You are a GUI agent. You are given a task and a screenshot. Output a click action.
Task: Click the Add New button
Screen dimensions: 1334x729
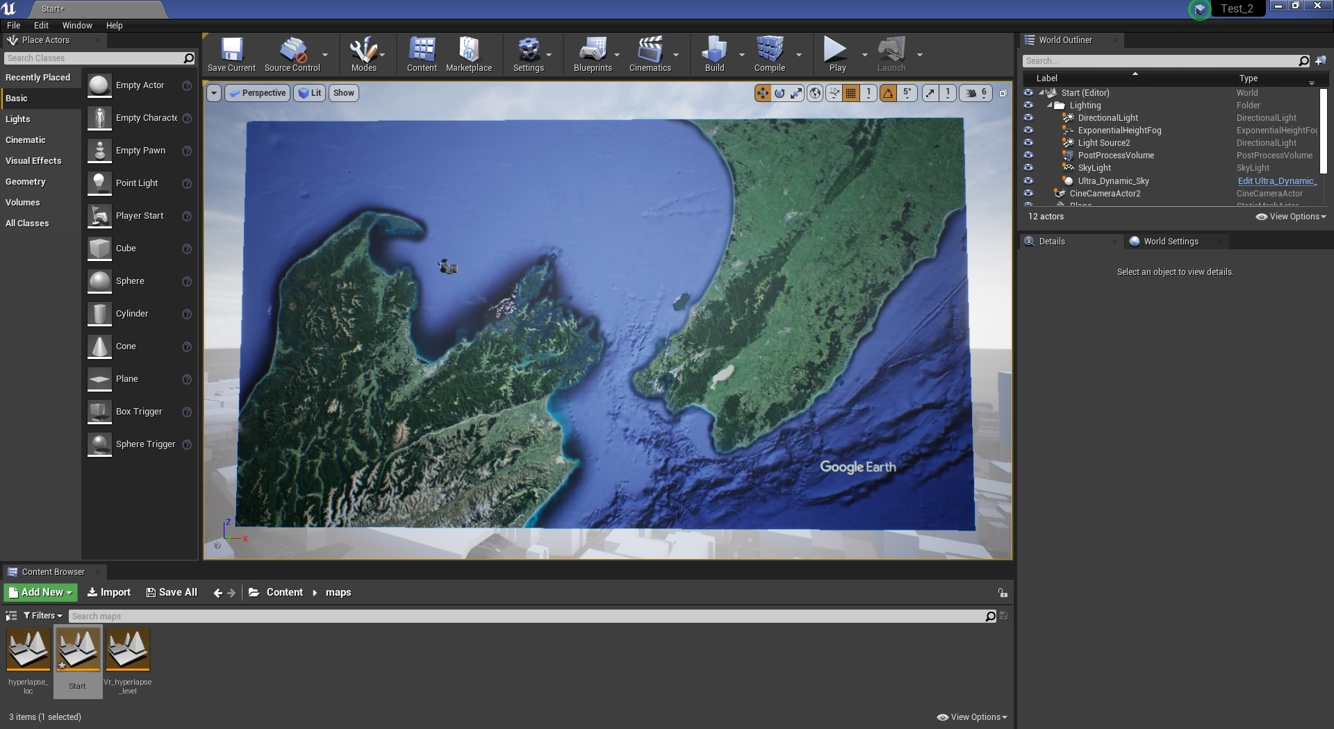[x=41, y=592]
